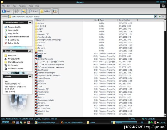Open the Search pane
The width and height of the screenshot is (167, 130).
33,11
